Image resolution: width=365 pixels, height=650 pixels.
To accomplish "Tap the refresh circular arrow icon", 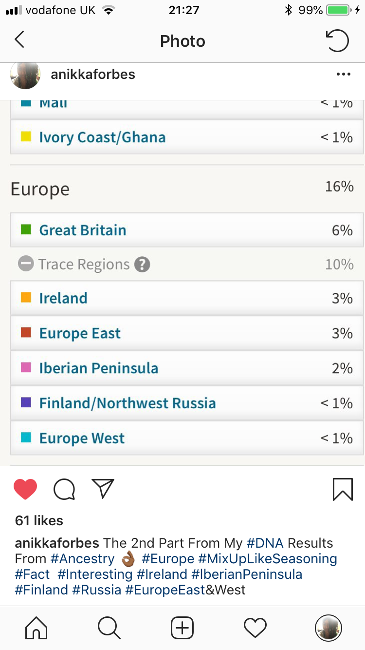I will point(337,40).
